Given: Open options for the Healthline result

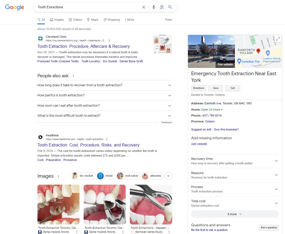Looking at the screenshot, I should pyautogui.click(x=107, y=139).
